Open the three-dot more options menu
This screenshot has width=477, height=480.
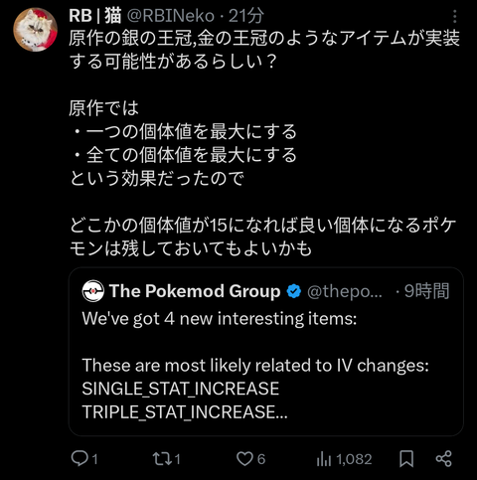click(454, 16)
